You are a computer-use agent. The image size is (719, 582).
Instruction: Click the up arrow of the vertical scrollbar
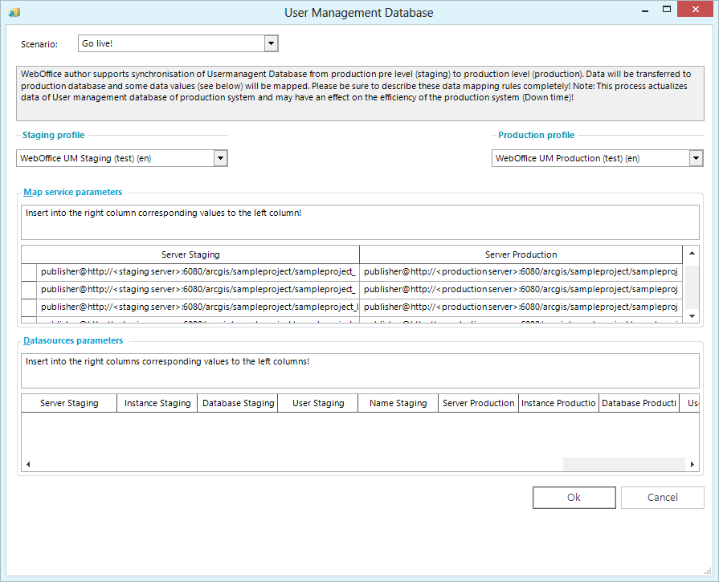pos(692,254)
